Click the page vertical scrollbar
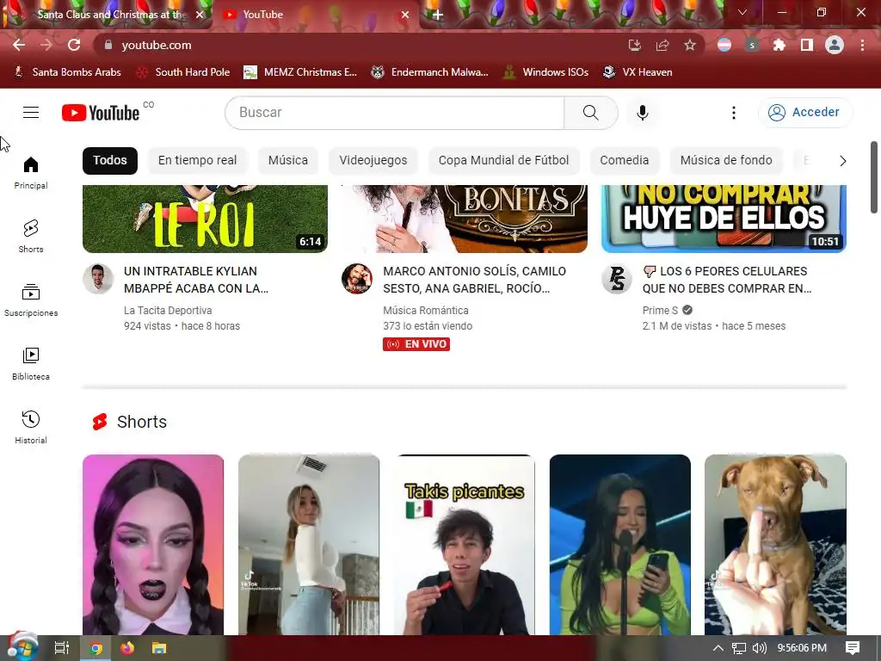Screen dimensions: 881x661 click(874, 177)
